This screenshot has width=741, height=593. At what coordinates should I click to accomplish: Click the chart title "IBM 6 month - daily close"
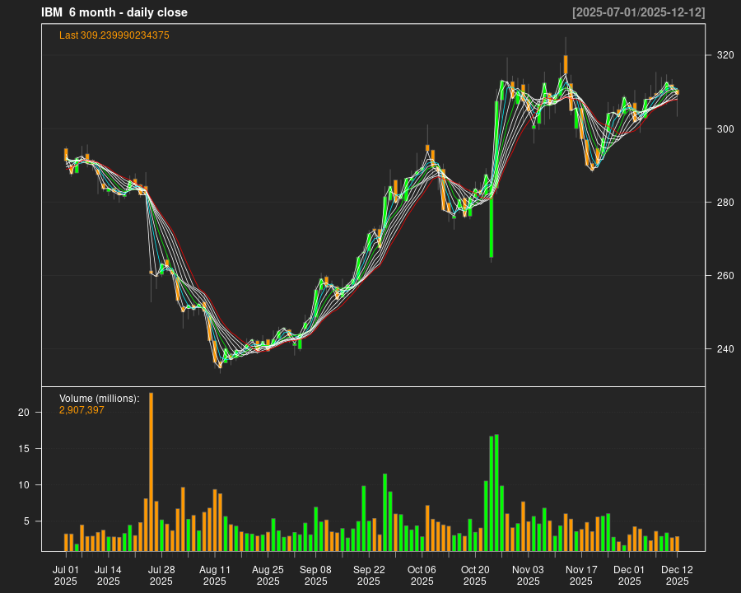coord(114,12)
